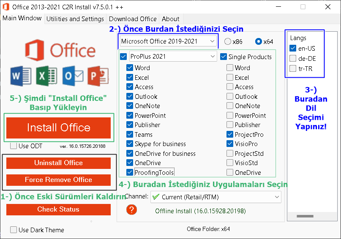Click the Check Status button
341x239 pixels.
click(x=58, y=209)
